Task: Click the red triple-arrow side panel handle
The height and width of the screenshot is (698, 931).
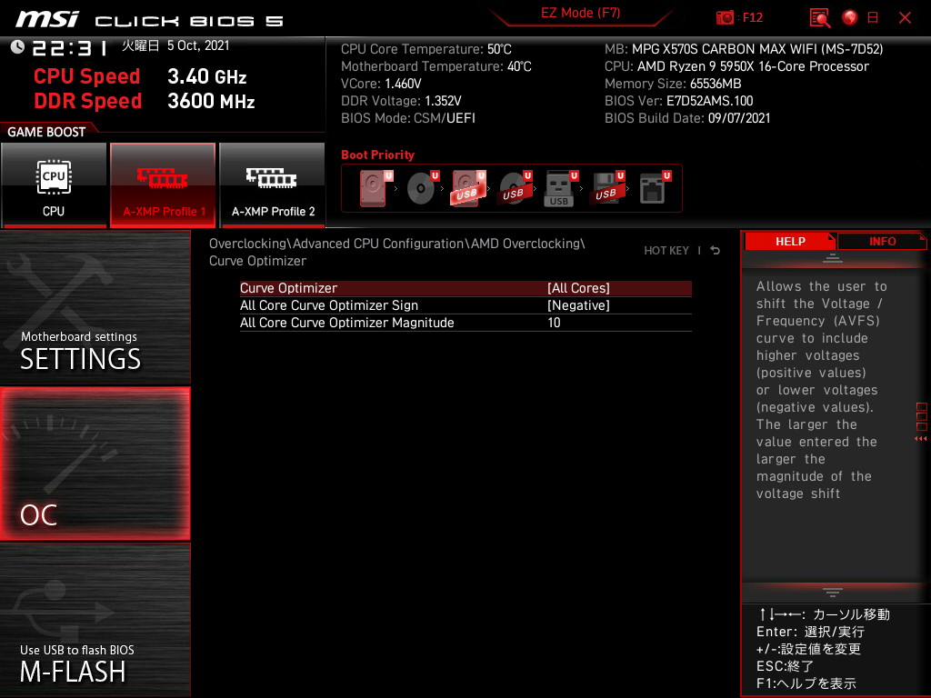Action: [920, 439]
